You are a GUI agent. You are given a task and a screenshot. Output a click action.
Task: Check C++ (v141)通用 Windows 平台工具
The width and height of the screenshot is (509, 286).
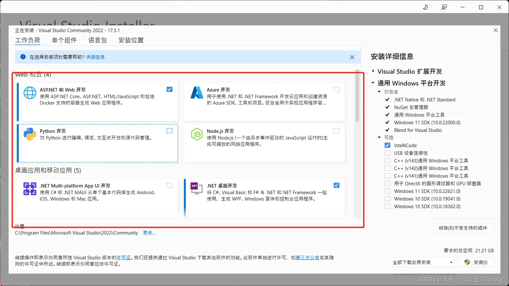387,176
